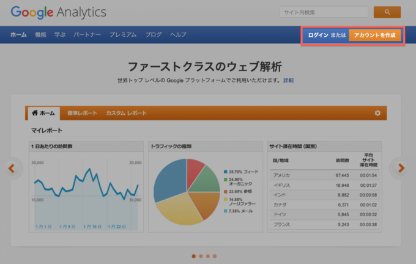
Task: Click the サイト滞在時間 (国別) widget title
Action: pyautogui.click(x=293, y=146)
